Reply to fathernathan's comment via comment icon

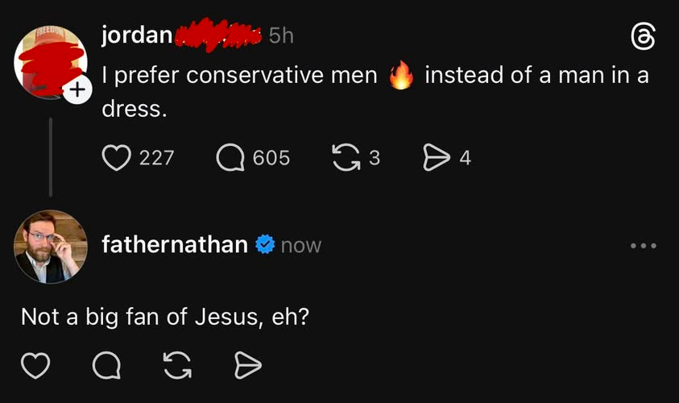point(106,367)
